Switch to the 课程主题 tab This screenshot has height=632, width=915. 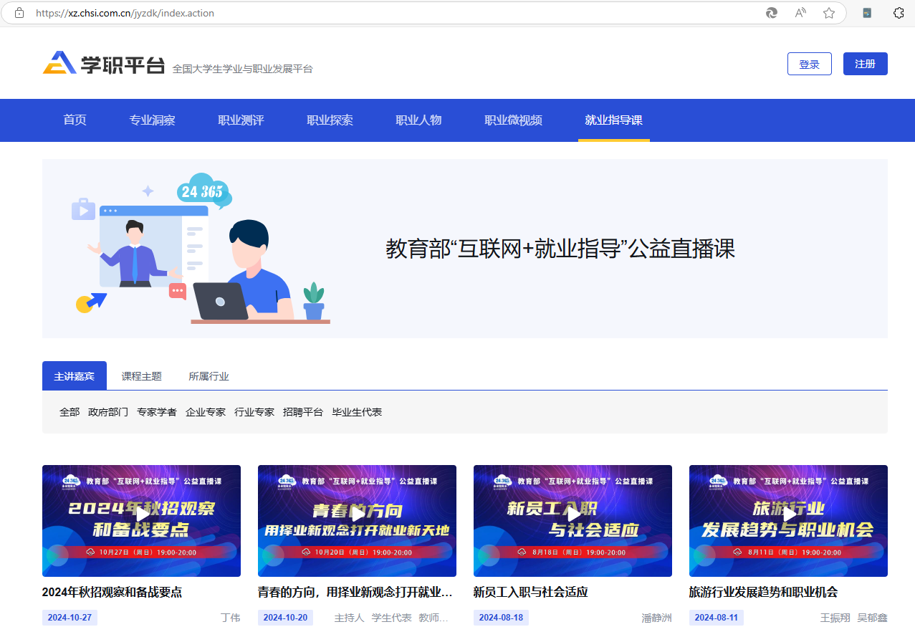pyautogui.click(x=140, y=375)
